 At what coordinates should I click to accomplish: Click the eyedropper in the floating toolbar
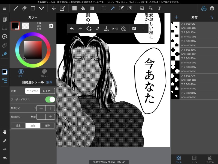(98, 29)
